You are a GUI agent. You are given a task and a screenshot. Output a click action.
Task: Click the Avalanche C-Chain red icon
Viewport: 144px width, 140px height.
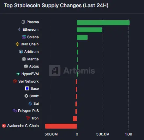(x=4, y=126)
